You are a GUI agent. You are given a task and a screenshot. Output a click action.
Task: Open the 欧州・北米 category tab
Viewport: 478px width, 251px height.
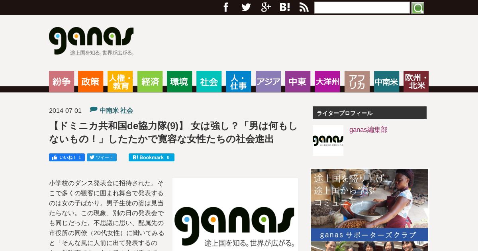coord(416,82)
